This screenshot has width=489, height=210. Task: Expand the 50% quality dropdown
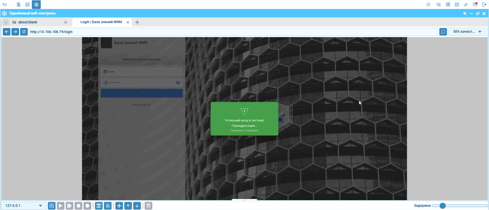[467, 32]
